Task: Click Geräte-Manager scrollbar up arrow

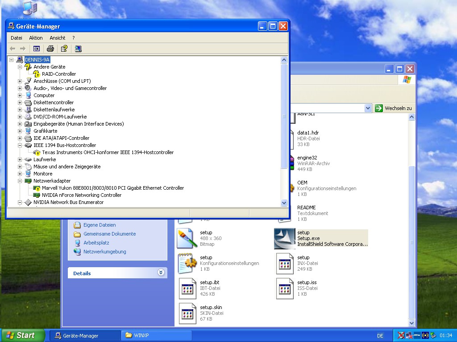Action: click(x=284, y=60)
